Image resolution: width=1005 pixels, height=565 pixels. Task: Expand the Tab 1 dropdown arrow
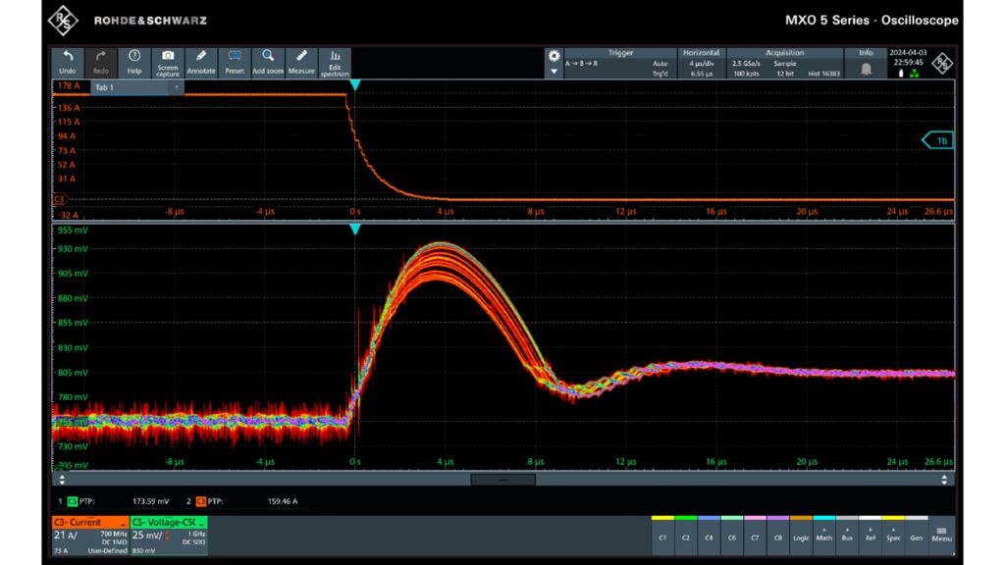pyautogui.click(x=177, y=87)
